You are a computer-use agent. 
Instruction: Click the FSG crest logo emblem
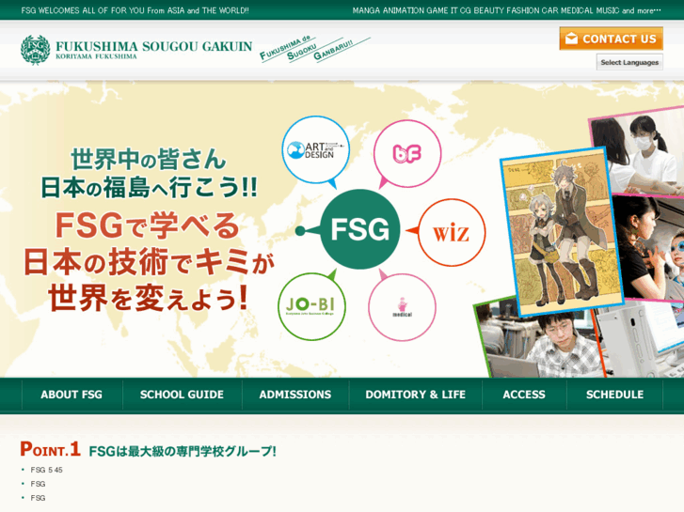[36, 50]
